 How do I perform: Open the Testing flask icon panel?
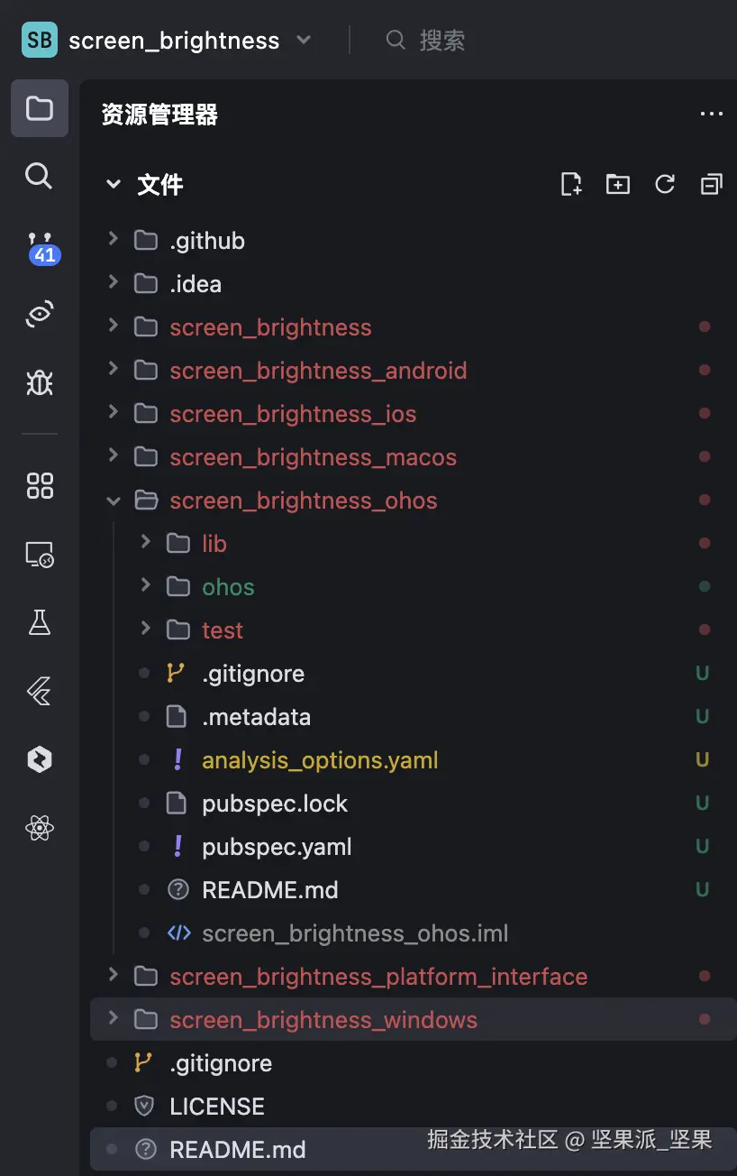point(40,622)
